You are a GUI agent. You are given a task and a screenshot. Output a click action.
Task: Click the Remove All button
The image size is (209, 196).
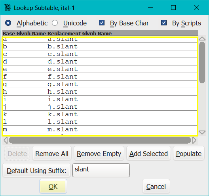point(52,154)
